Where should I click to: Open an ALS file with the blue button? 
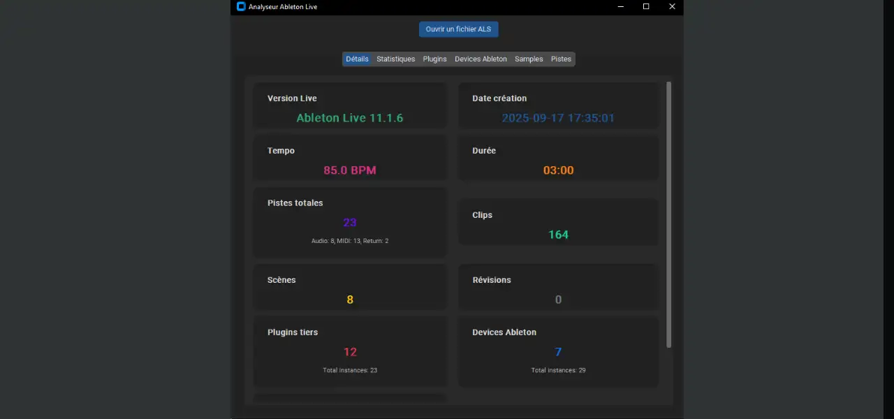(459, 29)
